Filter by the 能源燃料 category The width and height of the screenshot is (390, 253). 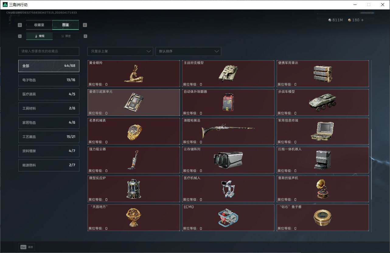[49, 165]
